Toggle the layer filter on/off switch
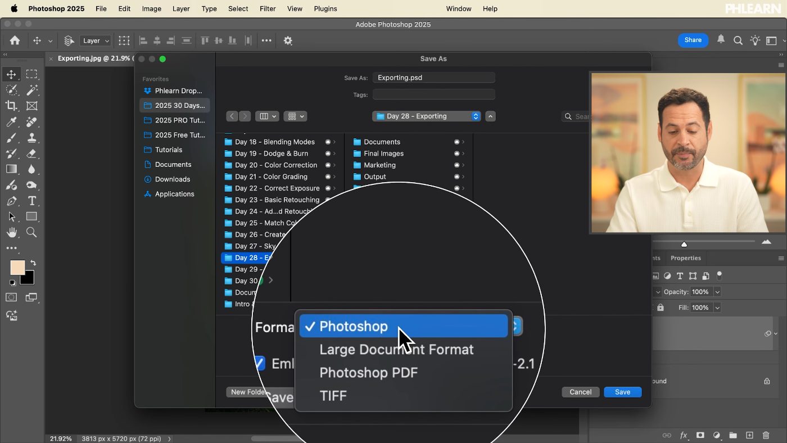Viewport: 787px width, 443px height. [720, 275]
